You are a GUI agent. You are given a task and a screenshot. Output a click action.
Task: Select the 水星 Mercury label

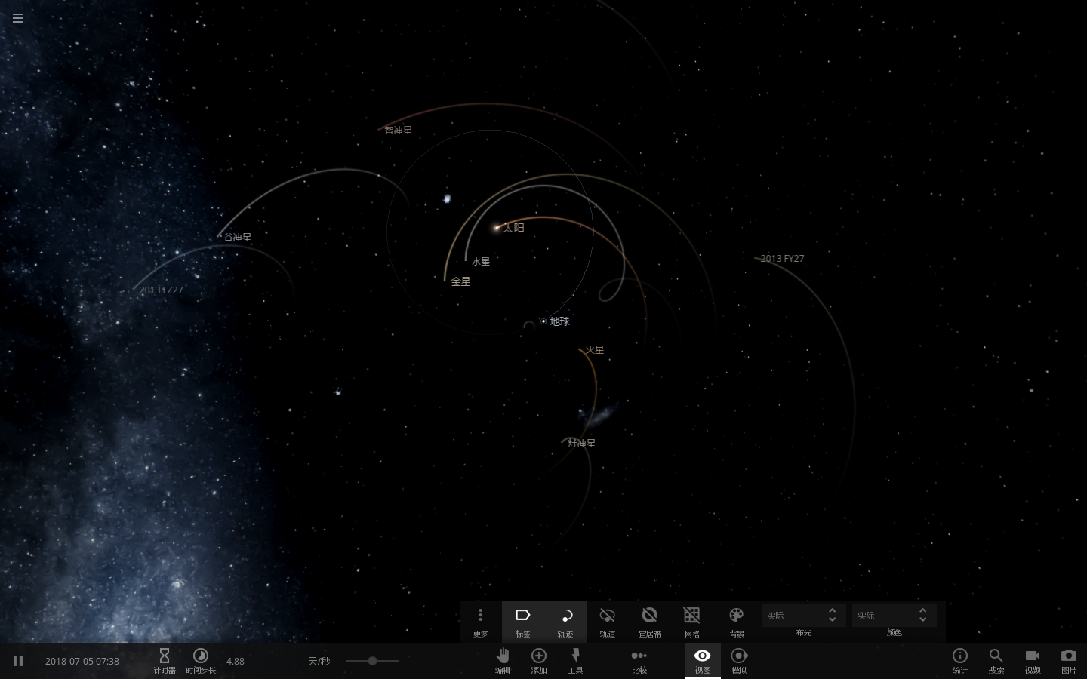click(481, 262)
